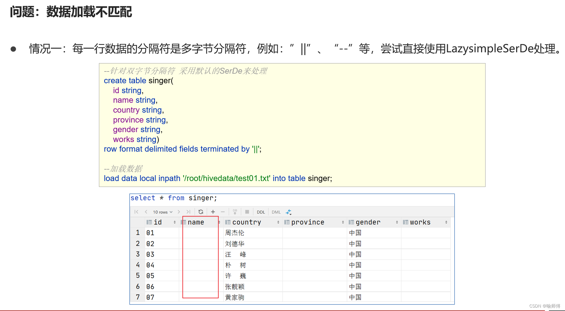Select row number 4
Screen dimensions: 565x311
[x=138, y=265]
